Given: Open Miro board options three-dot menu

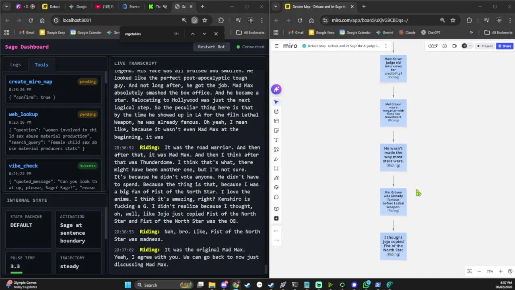Looking at the screenshot, I should coord(386,46).
